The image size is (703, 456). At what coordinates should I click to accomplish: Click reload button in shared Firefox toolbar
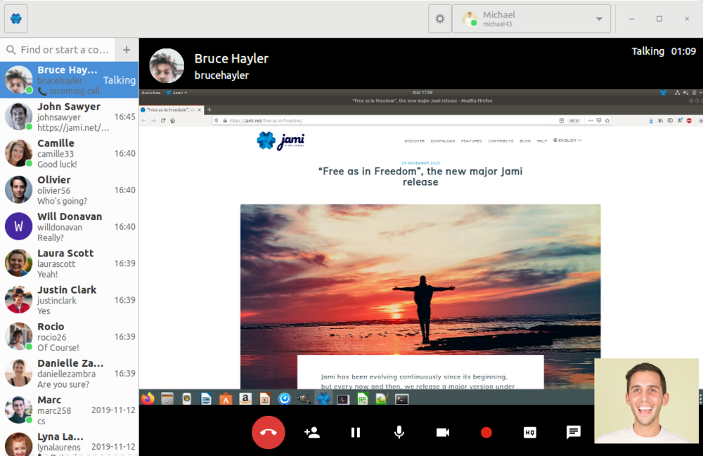click(163, 120)
